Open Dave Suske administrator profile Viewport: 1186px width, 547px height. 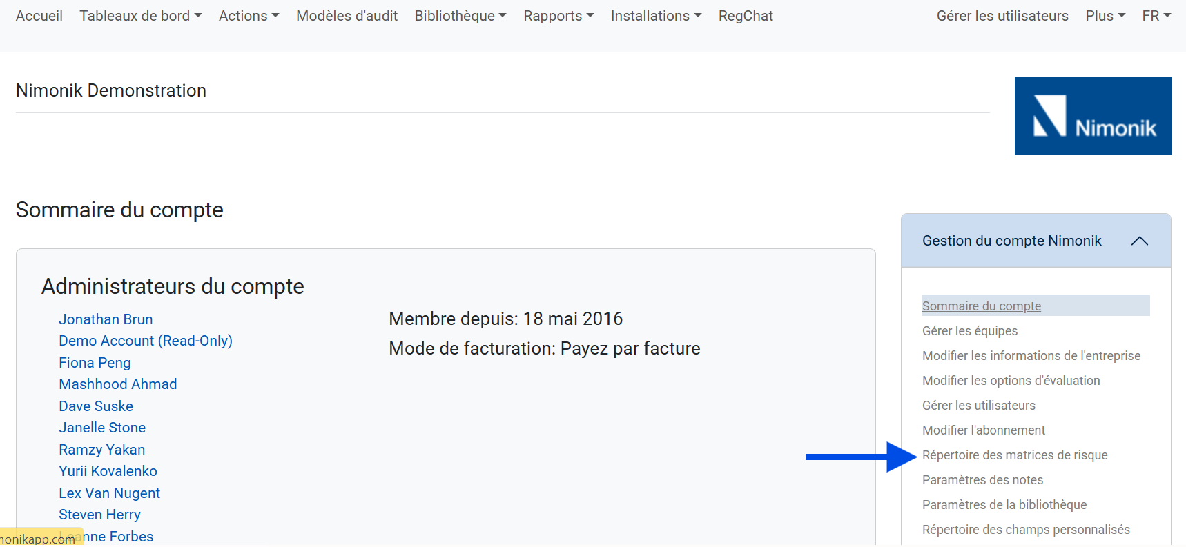pyautogui.click(x=96, y=406)
